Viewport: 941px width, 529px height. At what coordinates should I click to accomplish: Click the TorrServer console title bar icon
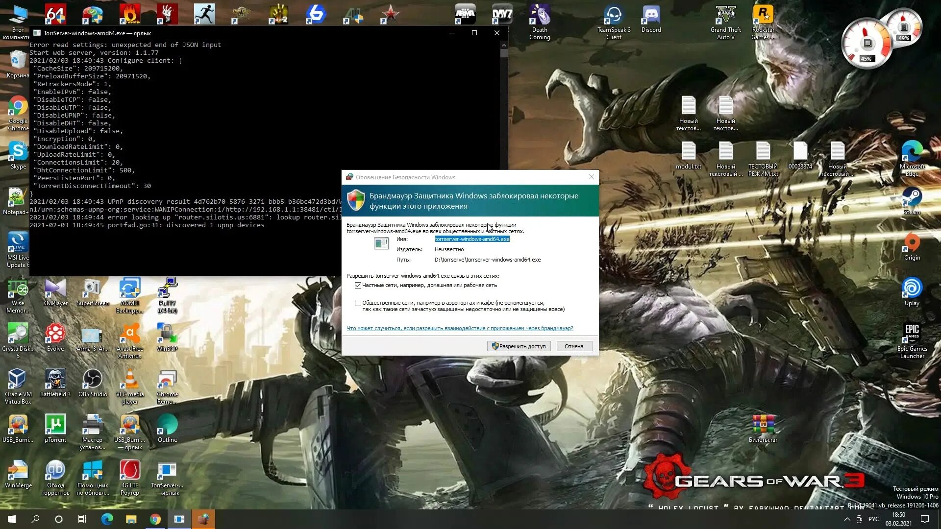pos(37,33)
